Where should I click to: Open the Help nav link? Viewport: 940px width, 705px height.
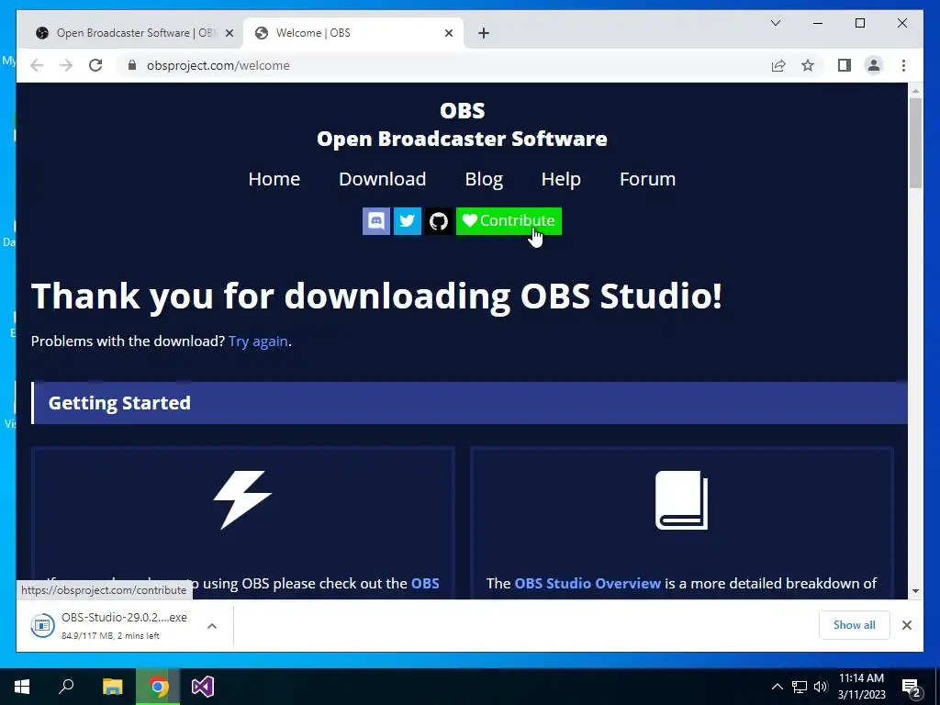pos(561,179)
